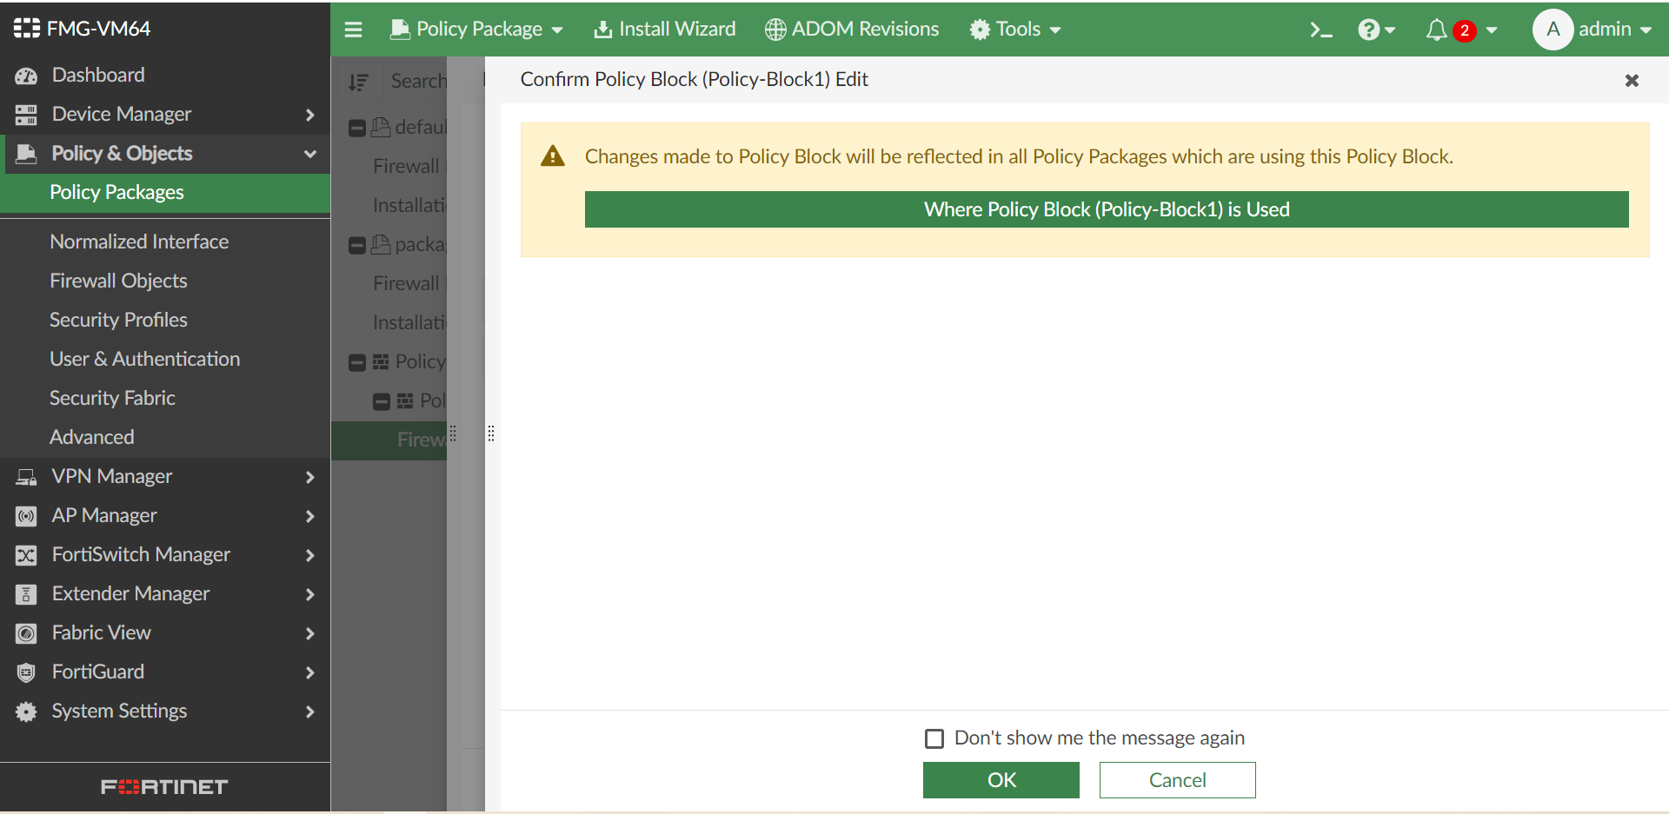Click the notifications bell
The width and height of the screenshot is (1669, 814).
1436,30
